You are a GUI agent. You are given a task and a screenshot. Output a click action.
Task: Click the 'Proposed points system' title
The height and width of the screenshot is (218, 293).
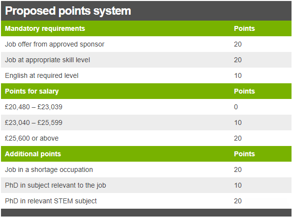point(68,11)
